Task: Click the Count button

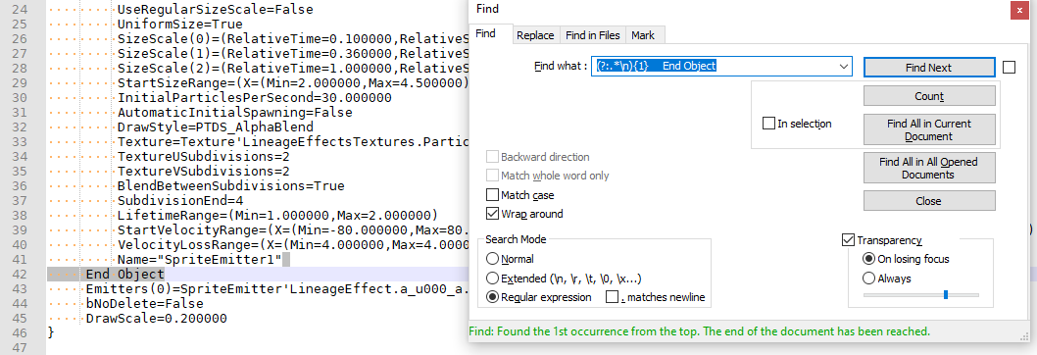Action: click(x=929, y=96)
